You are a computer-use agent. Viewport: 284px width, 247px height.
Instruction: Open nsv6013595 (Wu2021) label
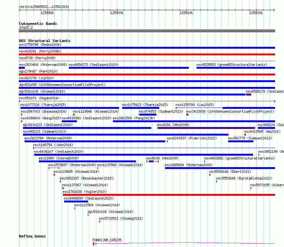[262, 131]
